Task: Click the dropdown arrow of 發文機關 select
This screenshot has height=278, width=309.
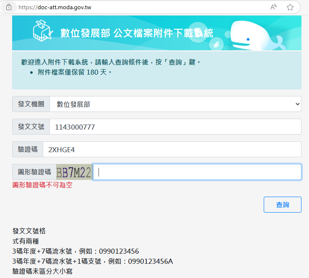Action: [297, 104]
